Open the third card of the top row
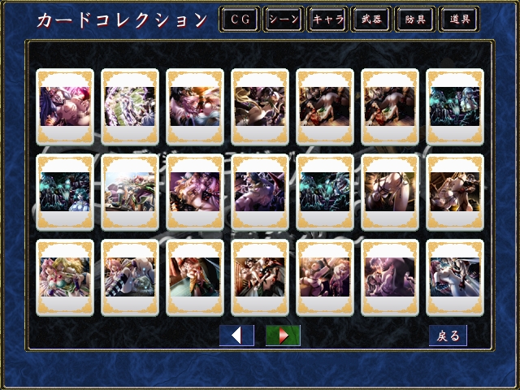 pyautogui.click(x=195, y=107)
